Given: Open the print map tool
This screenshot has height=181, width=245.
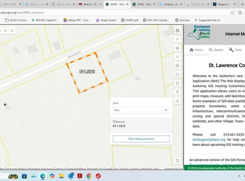Looking at the screenshot, I should point(177,66).
